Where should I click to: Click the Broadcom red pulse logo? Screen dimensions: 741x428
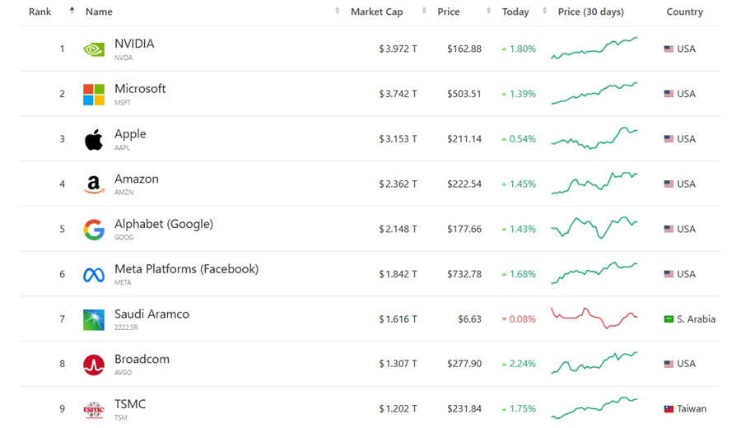(x=94, y=365)
